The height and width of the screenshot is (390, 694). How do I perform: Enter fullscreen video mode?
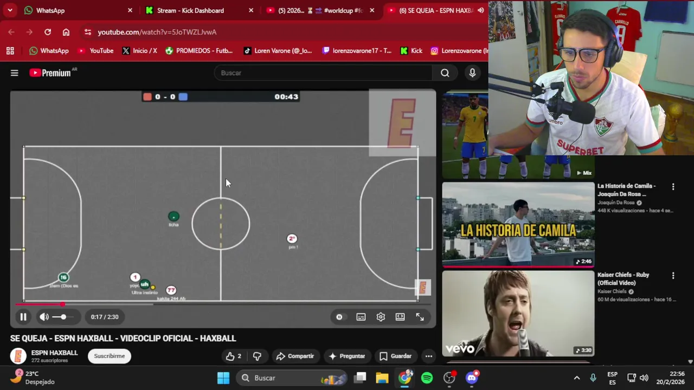(420, 317)
